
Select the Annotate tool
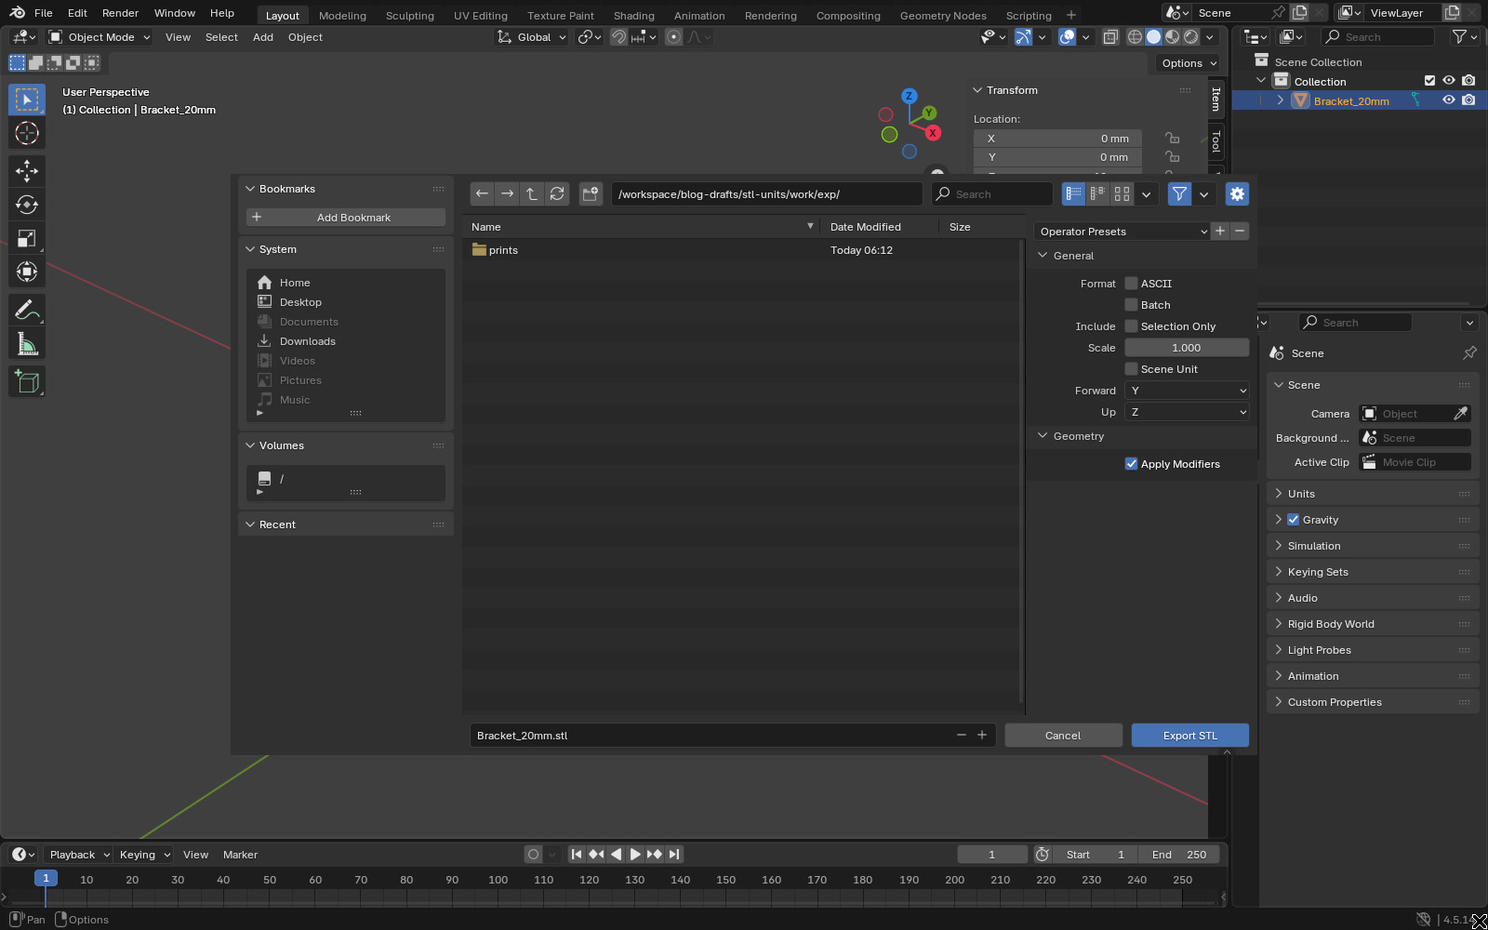pos(27,310)
